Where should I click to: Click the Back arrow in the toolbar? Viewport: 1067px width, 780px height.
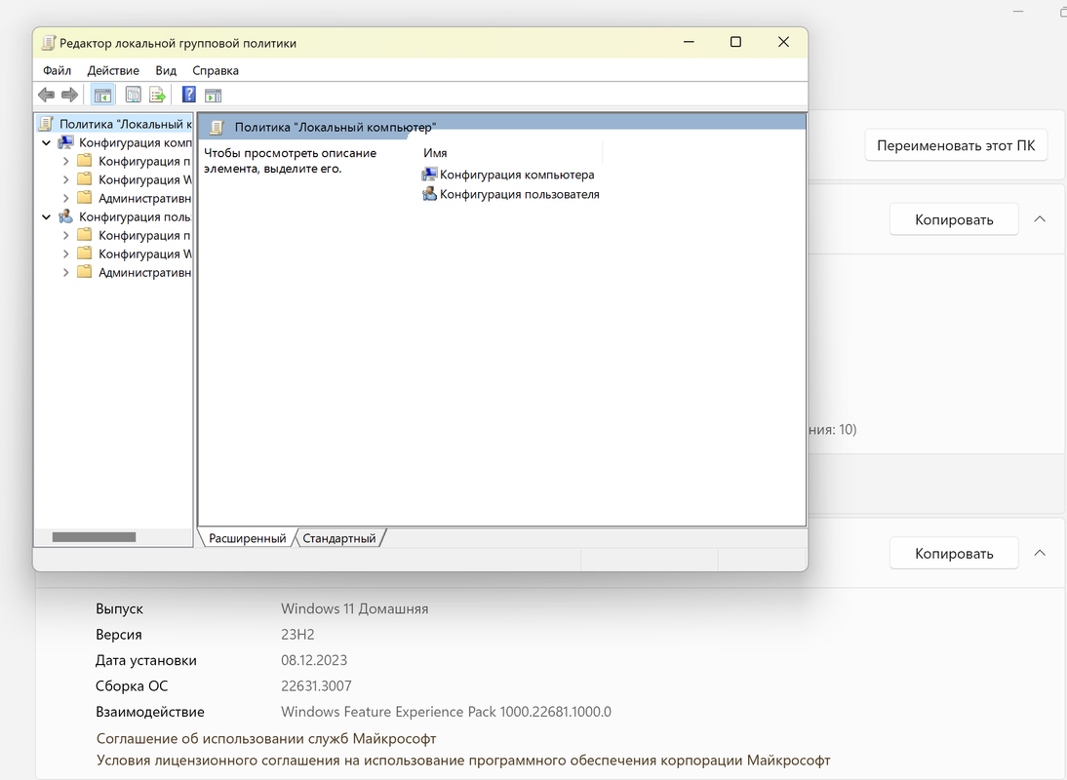click(x=46, y=96)
